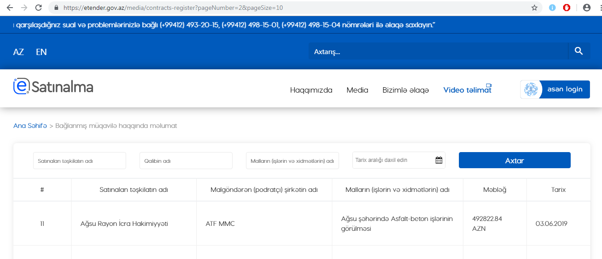This screenshot has width=602, height=259.
Task: Open the Video təlimat link
Action: pyautogui.click(x=467, y=90)
